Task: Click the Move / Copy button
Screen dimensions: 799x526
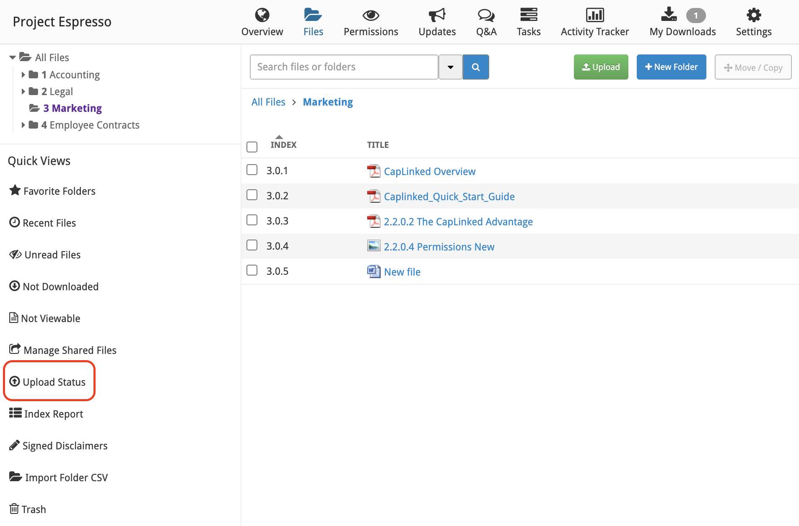Action: 753,67
